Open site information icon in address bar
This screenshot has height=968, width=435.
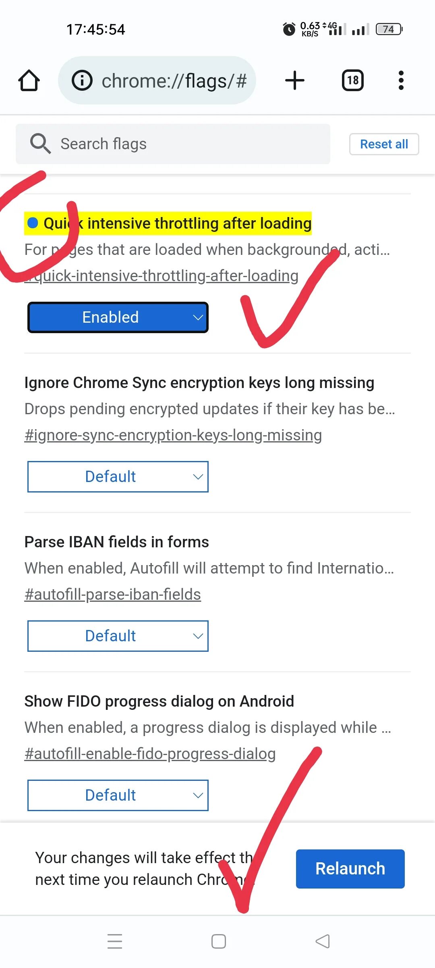[82, 80]
